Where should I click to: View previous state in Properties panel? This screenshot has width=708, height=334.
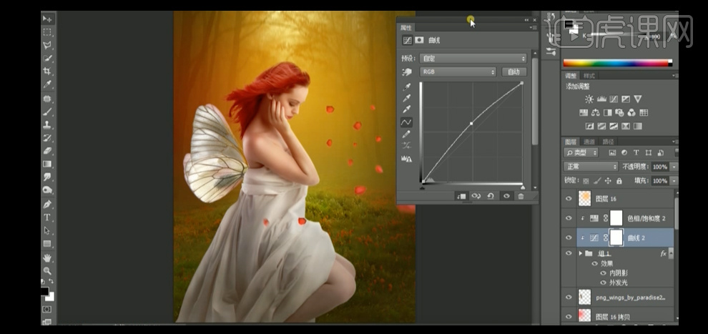(x=476, y=197)
